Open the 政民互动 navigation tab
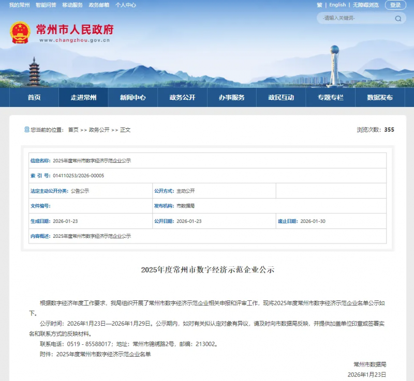This screenshot has width=414, height=381. 282,98
